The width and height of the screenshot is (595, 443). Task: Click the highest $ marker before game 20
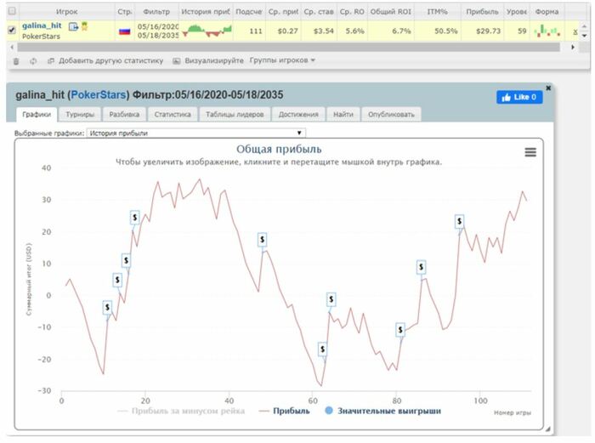click(134, 218)
